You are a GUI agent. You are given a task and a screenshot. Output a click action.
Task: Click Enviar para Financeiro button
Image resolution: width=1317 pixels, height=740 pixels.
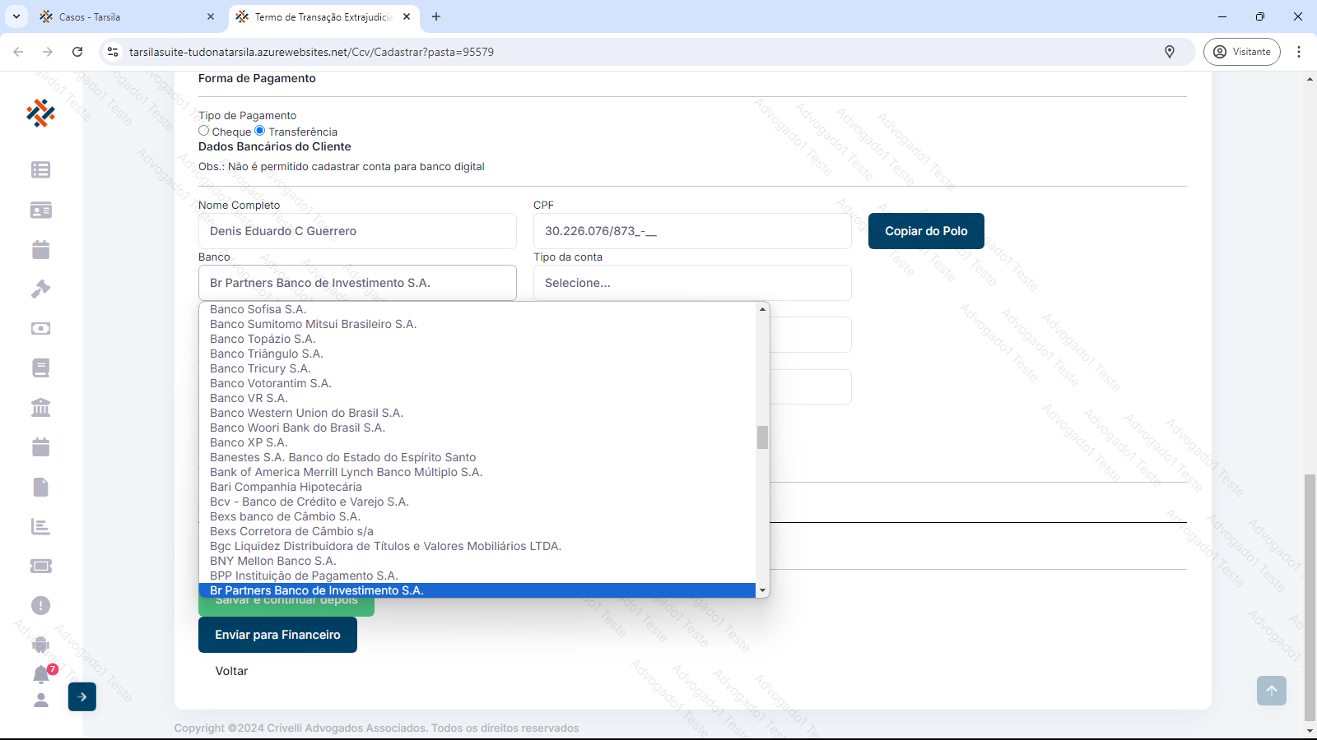tap(277, 635)
